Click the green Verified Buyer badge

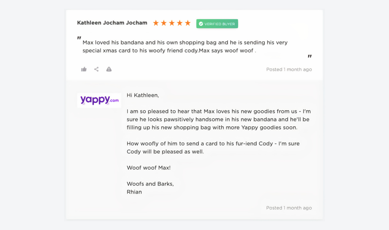[x=217, y=24]
